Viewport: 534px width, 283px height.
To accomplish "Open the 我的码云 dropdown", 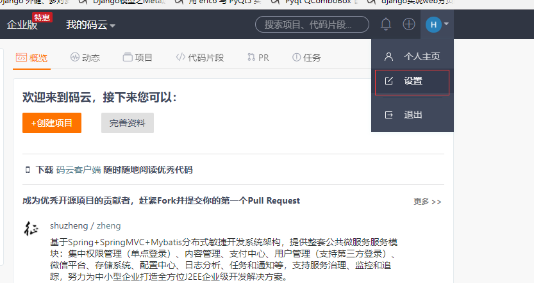I will click(x=90, y=25).
